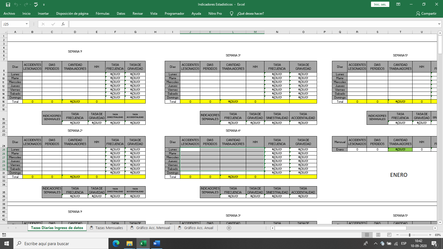Toggle the ribbon display options button
The width and height of the screenshot is (443, 249).
click(398, 4)
